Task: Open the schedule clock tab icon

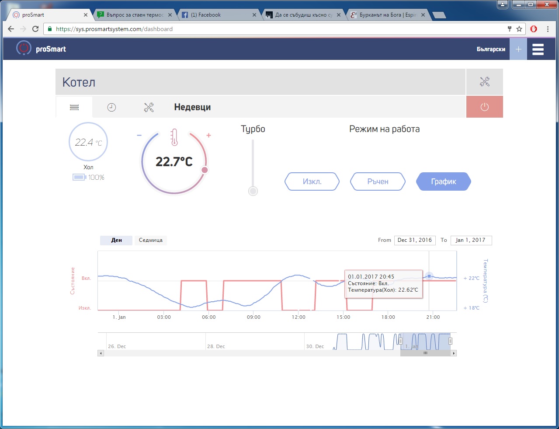Action: pos(111,107)
